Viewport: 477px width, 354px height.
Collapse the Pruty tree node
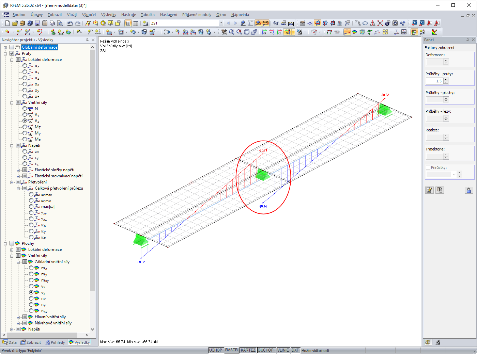pyautogui.click(x=5, y=53)
